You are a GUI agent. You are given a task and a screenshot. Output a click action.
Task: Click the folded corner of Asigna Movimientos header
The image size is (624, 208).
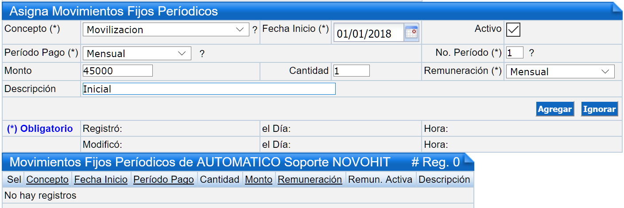617,8
